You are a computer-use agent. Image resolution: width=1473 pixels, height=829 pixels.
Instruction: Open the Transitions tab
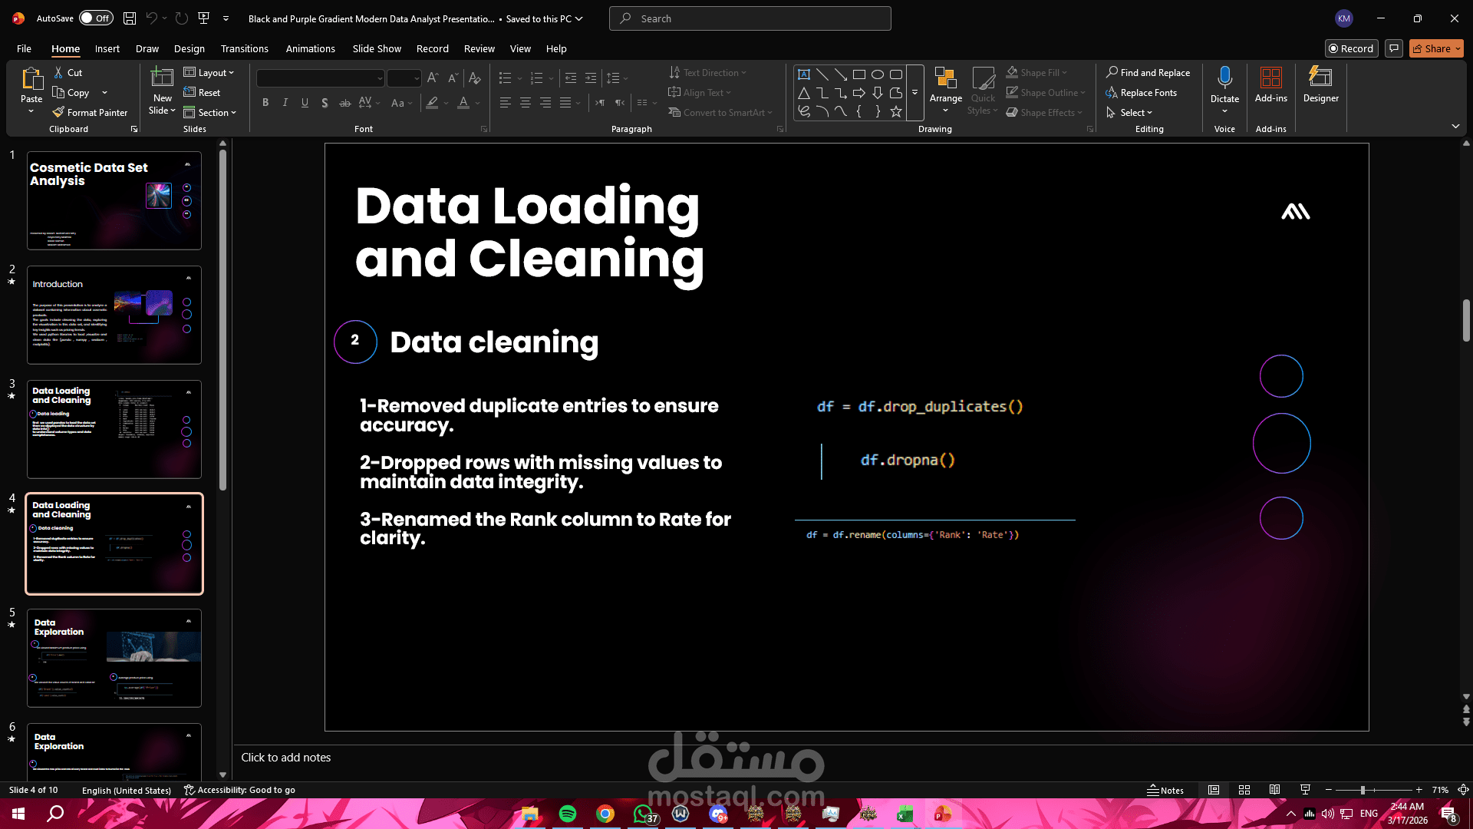pyautogui.click(x=244, y=48)
